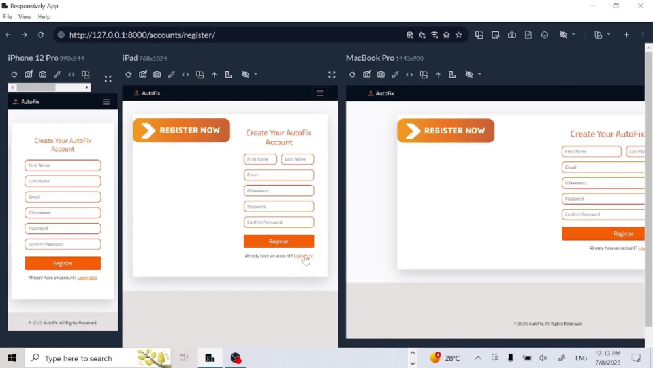
Task: Set homepage with the house icon in address bar
Action: pos(447,35)
